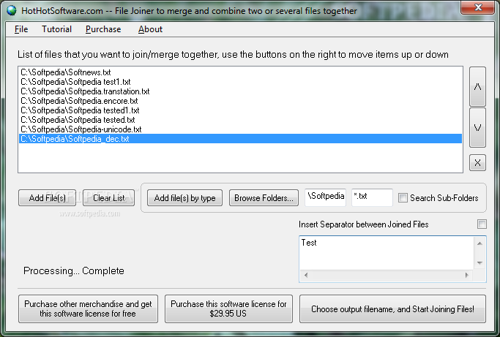Click the move item down arrow button
500x337 pixels.
click(x=477, y=128)
